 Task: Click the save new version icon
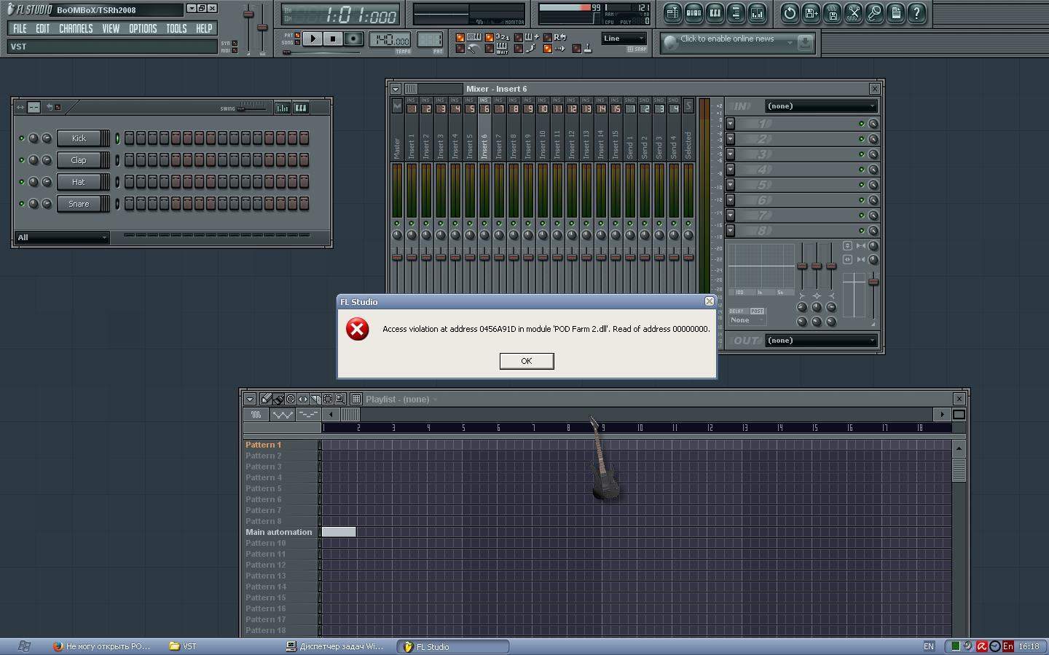pos(811,12)
